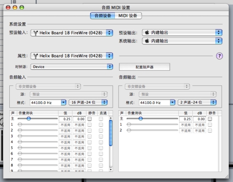
Task: Open the 时钟源 Device dropdown
Action: pos(72,67)
